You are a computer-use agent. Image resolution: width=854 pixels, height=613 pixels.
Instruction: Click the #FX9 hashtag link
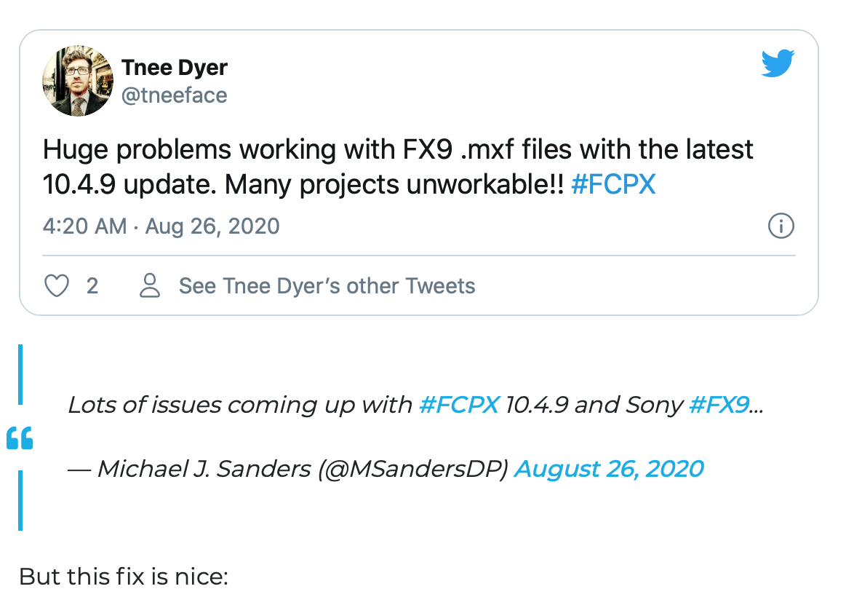[x=718, y=405]
